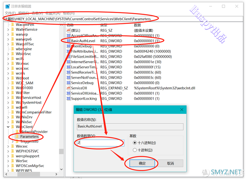Click the 数值名称 field showing BasicAuthLevel
246x179 pixels.
(130, 126)
